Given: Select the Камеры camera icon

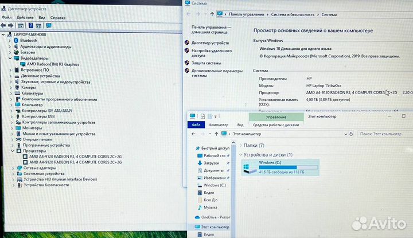Looking at the screenshot, I should pos(17,87).
